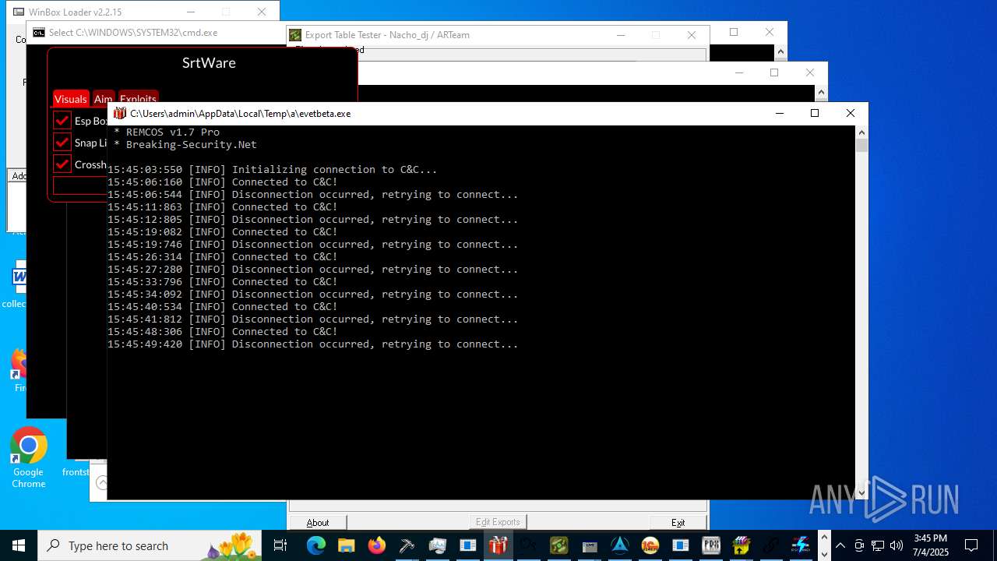Click the 15:45:33:796 Connected to C&C line
Image resolution: width=997 pixels, height=561 pixels.
(x=223, y=282)
